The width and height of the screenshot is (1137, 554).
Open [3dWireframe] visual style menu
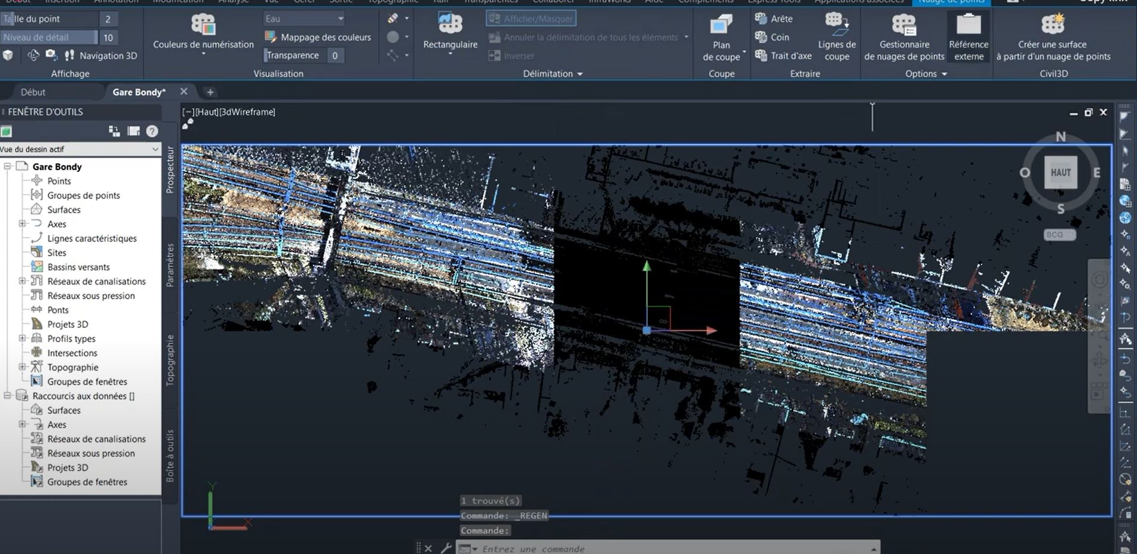coord(247,112)
